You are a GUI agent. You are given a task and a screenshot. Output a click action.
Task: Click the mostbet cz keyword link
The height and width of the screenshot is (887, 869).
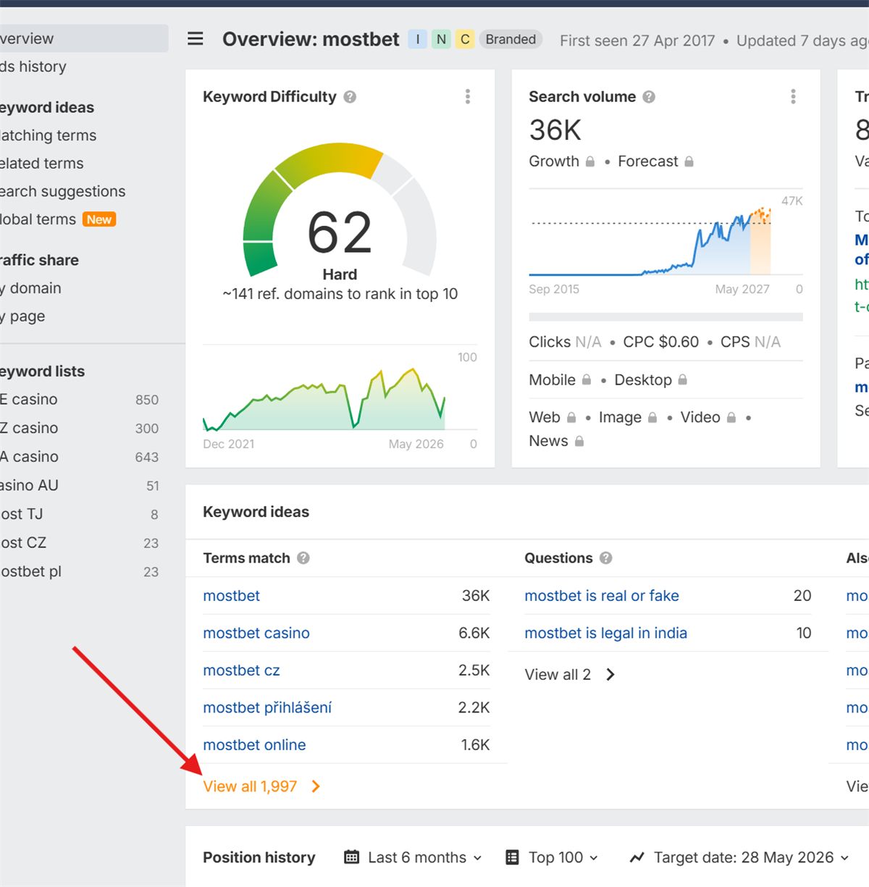241,670
